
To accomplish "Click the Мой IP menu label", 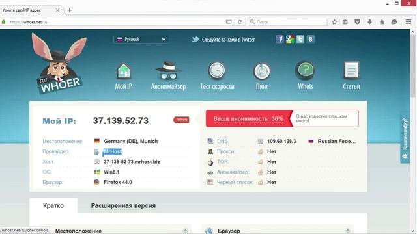I will point(124,86).
